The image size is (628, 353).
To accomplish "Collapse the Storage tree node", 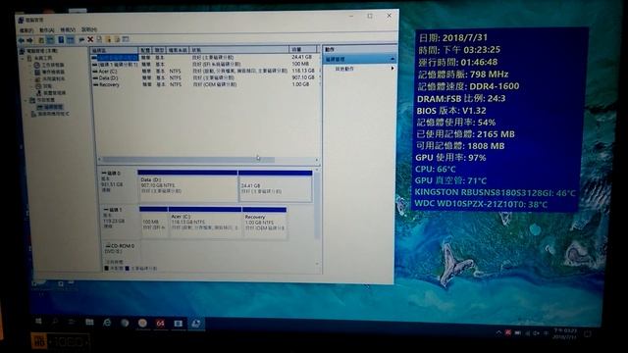I will tap(26, 100).
